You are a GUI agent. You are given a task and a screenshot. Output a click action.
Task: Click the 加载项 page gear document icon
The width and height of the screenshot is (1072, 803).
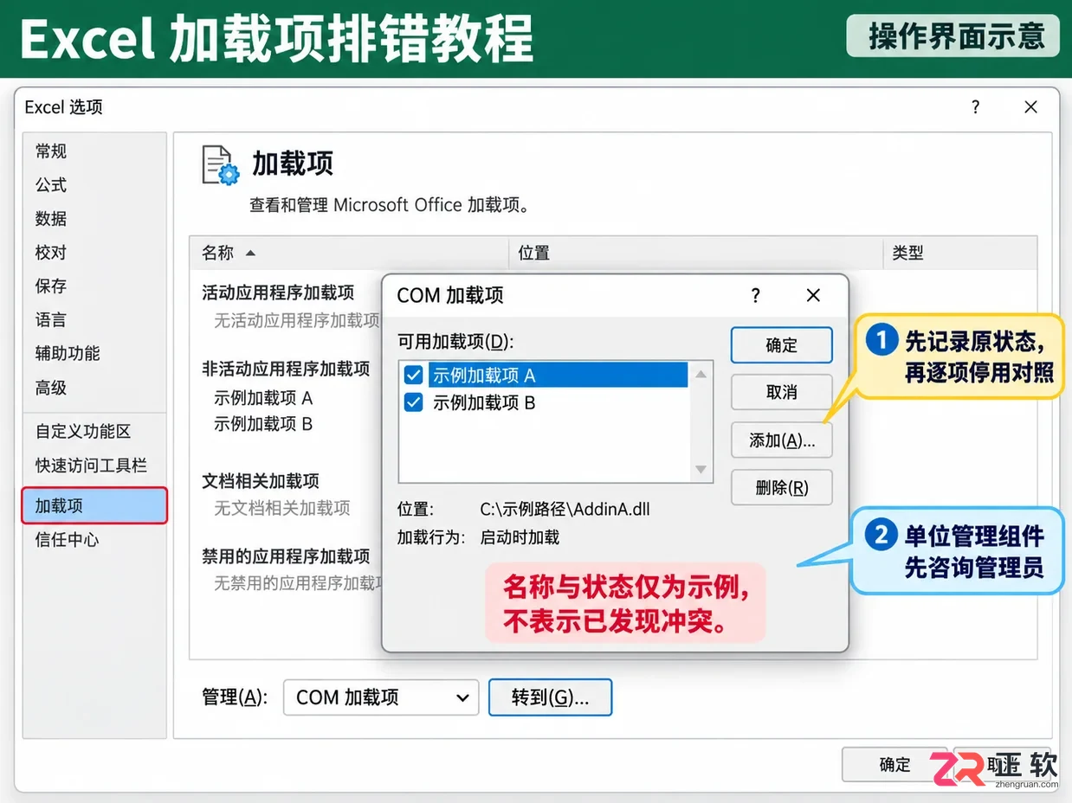(220, 164)
